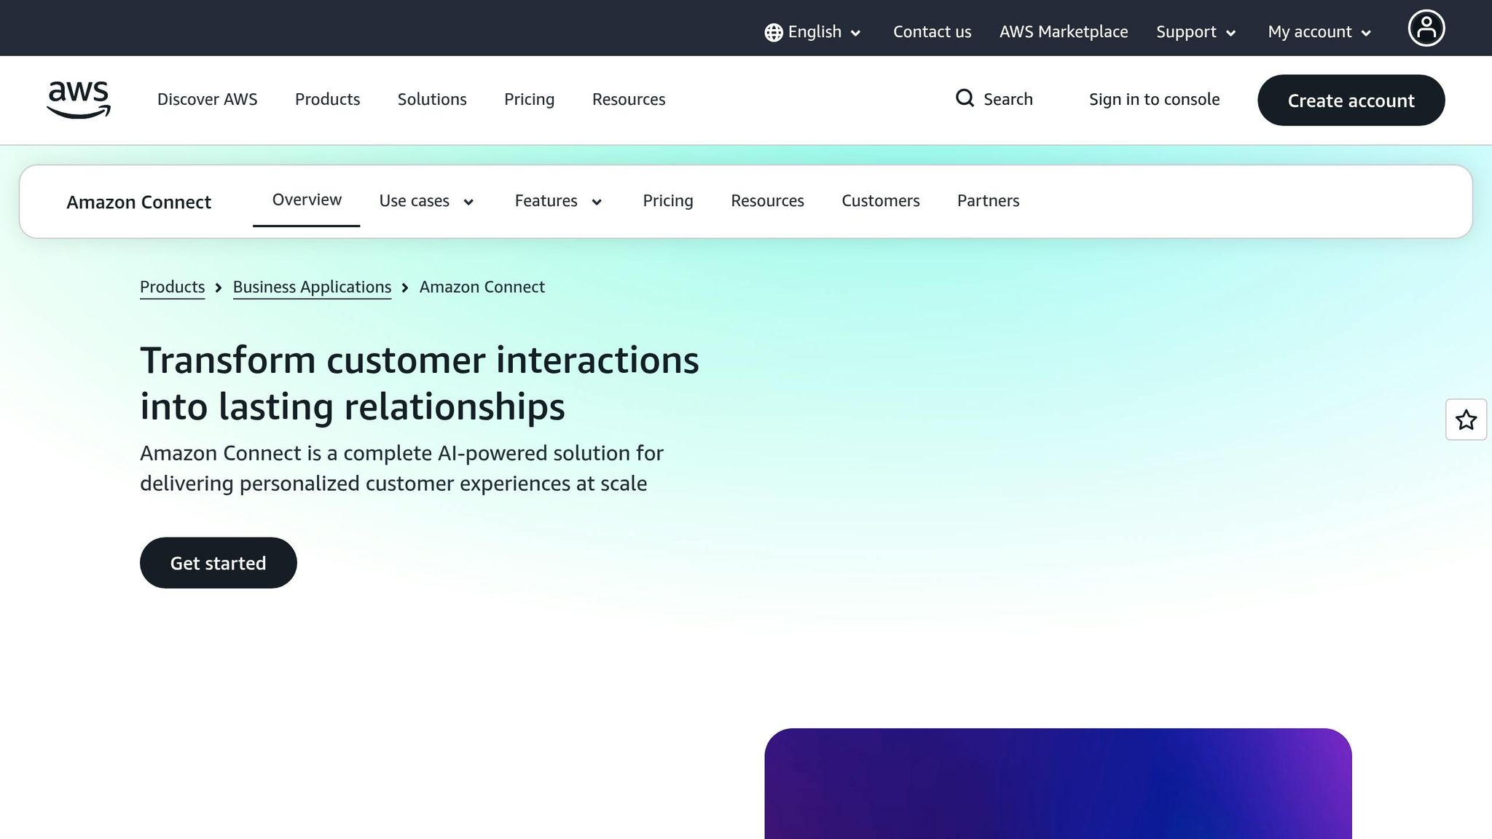
Task: Expand the English language dropdown
Action: pos(814,32)
